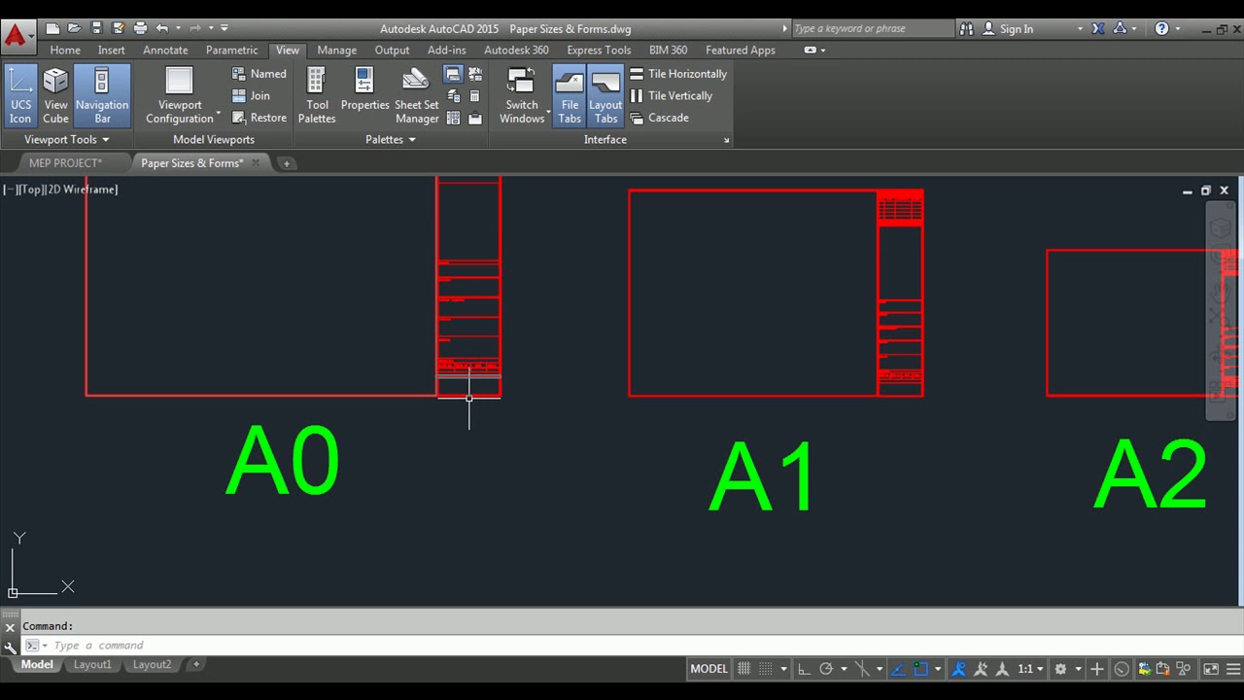Open the Help question mark icon

(x=1161, y=28)
